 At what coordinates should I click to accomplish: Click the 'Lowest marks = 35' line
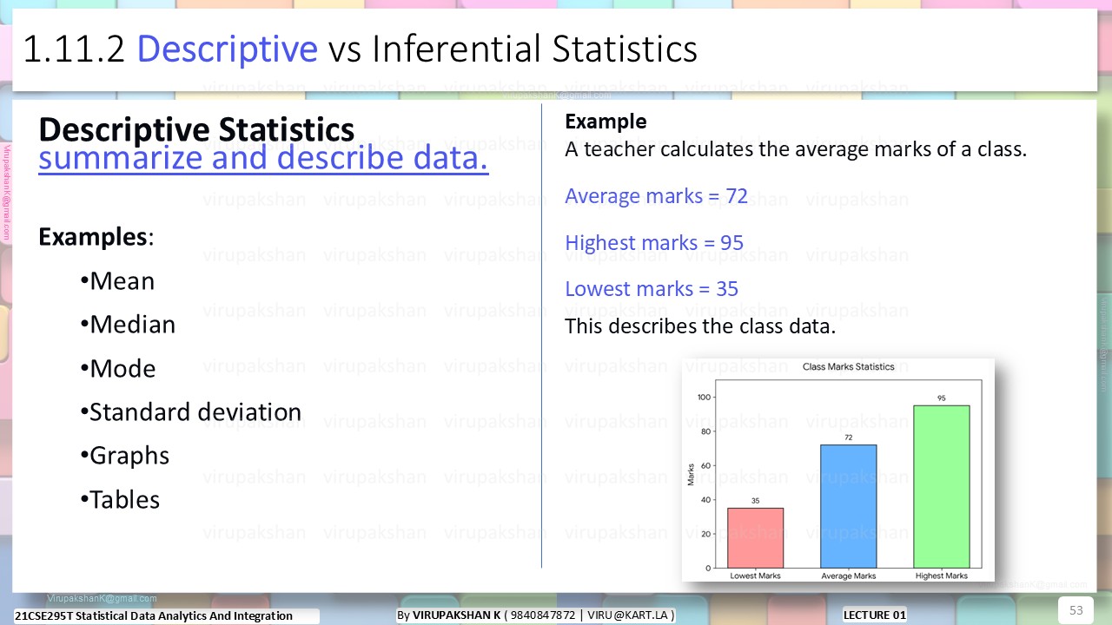pyautogui.click(x=652, y=289)
